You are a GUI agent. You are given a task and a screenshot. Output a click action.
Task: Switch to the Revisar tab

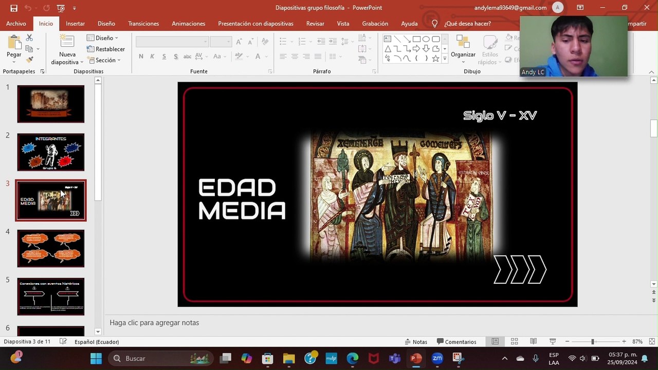pos(315,24)
